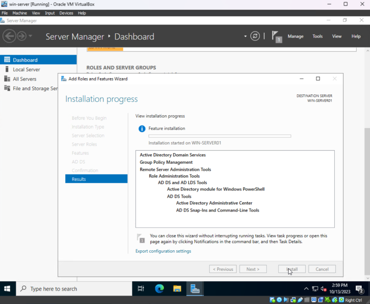Click the feature installation progress bar
Image resolution: width=370 pixels, height=304 pixels.
219,136
